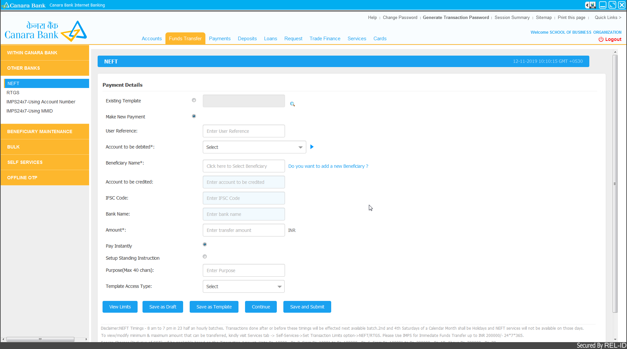Select the Make New Payment radio button
Screen dimensions: 627x349
pyautogui.click(x=194, y=116)
